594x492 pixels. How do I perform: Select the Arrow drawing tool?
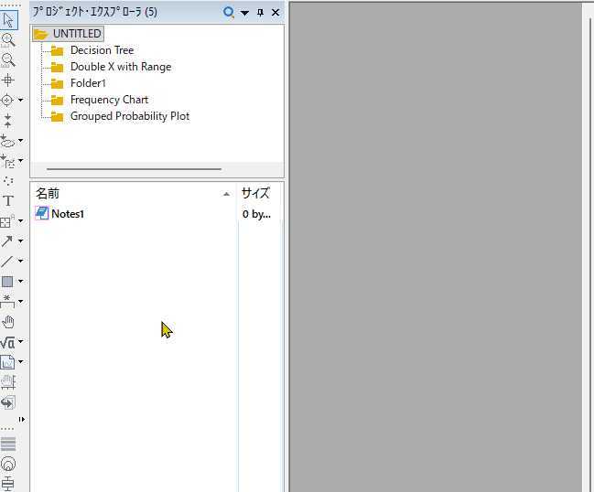pos(7,241)
